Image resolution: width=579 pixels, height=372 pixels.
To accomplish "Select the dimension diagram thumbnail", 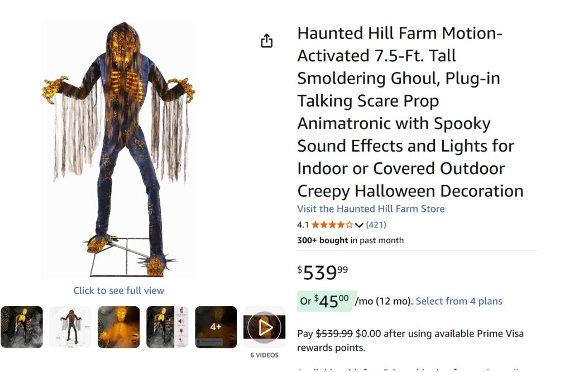I will point(70,328).
